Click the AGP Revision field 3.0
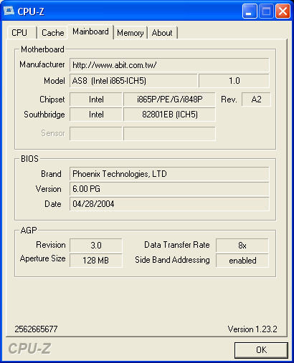 [x=96, y=246]
